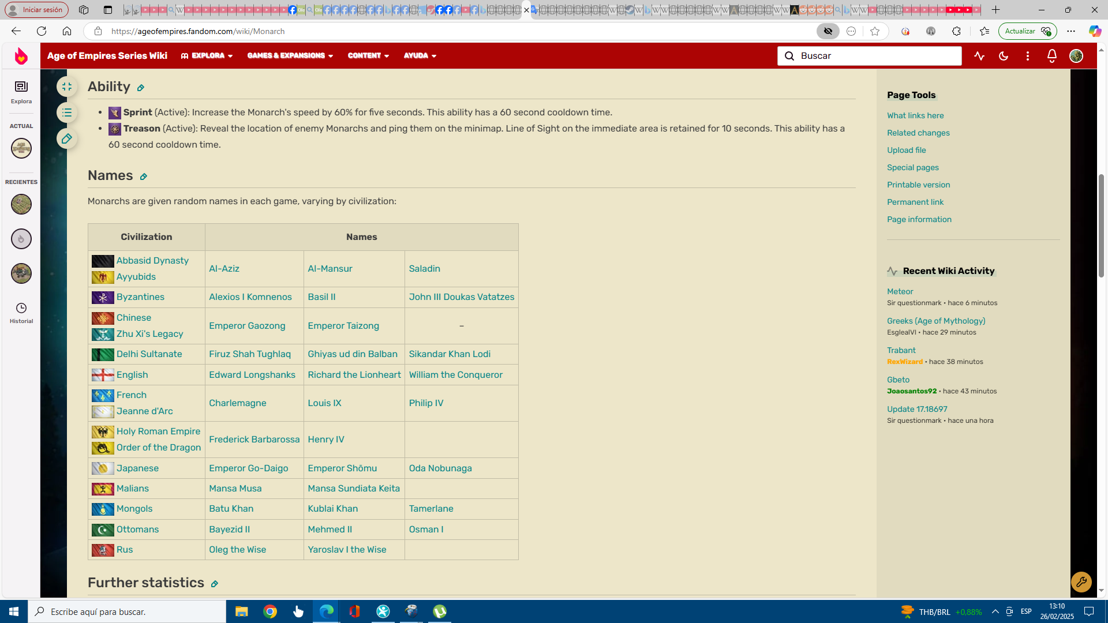Image resolution: width=1108 pixels, height=623 pixels.
Task: Open Copilot sidebar icon
Action: (x=1095, y=31)
